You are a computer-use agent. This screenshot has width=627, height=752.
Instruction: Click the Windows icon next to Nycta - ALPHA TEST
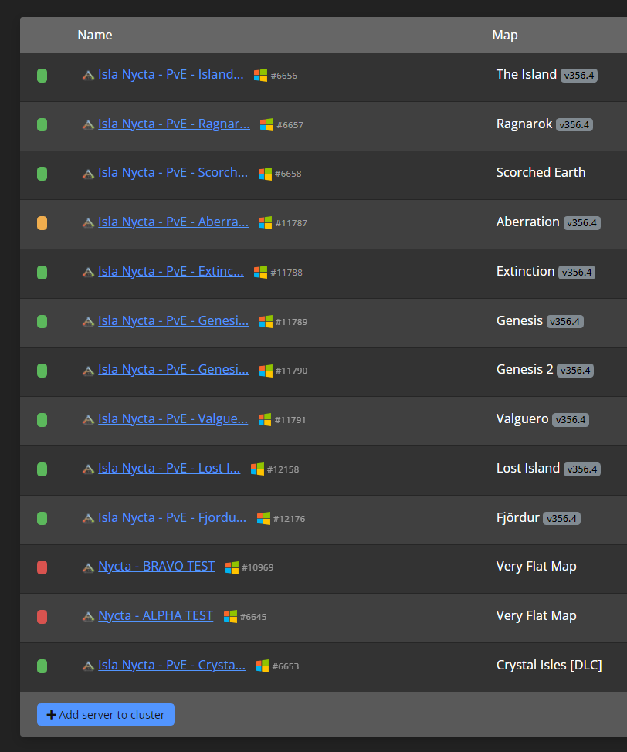coord(231,616)
